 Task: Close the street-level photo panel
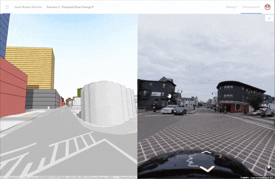pyautogui.click(x=269, y=18)
